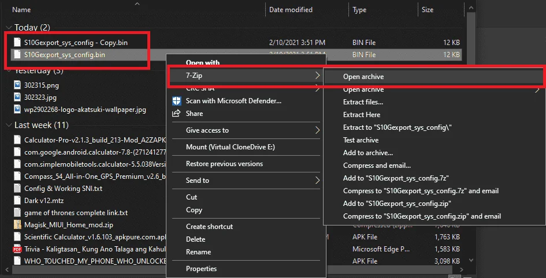This screenshot has width=546, height=278.
Task: Click the horizontal scrollbar right arrow
Action: [x=462, y=270]
